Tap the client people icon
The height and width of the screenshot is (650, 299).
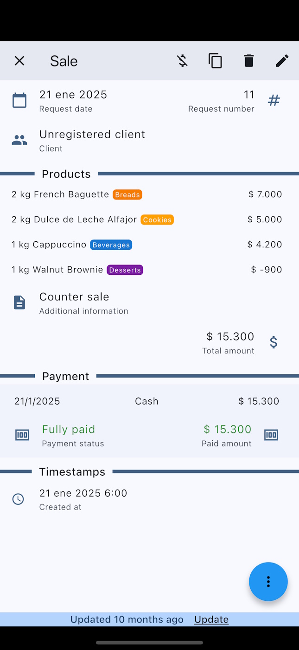pyautogui.click(x=19, y=140)
